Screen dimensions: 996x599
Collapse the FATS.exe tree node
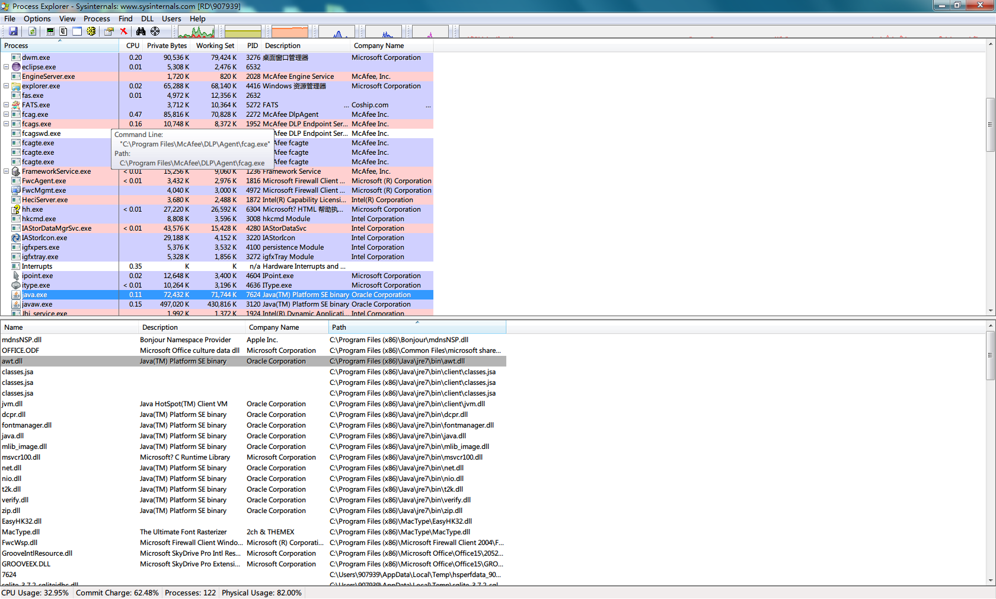[x=6, y=105]
